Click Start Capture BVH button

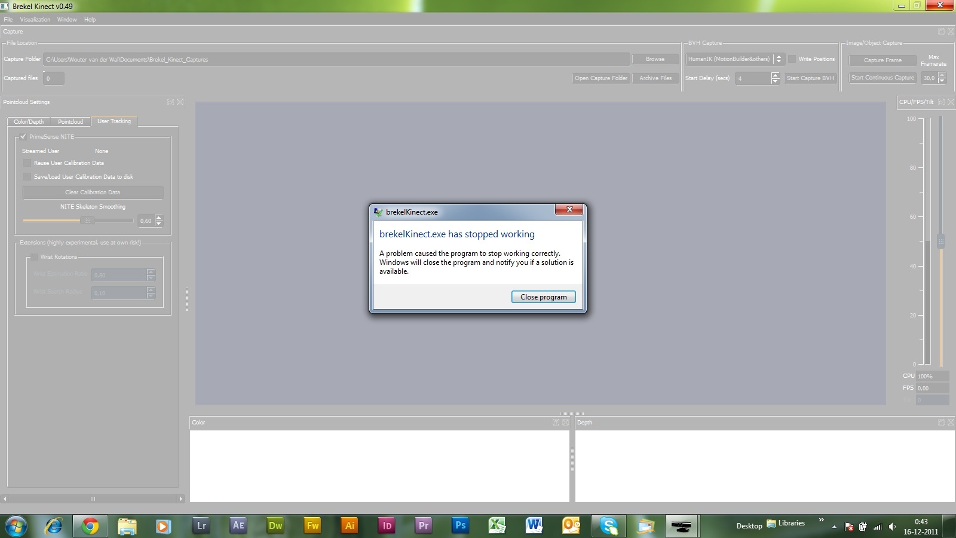coord(810,78)
